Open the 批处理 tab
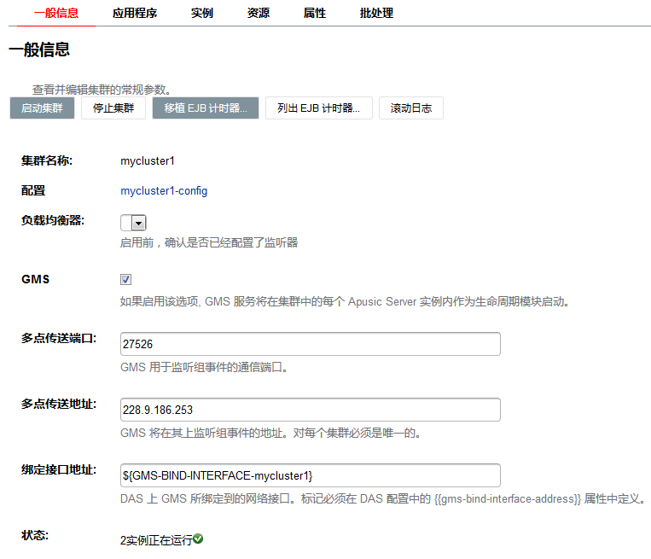Viewport: 651px width, 559px height. (x=376, y=13)
